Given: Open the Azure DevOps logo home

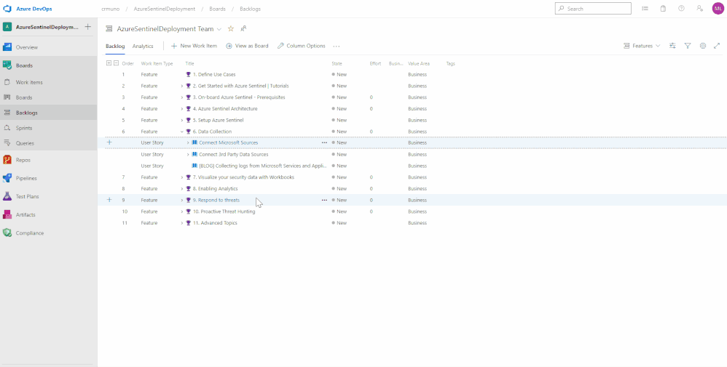Looking at the screenshot, I should 7,9.
